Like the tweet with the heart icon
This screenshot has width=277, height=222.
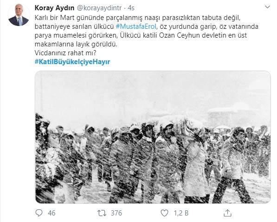[x=164, y=213]
